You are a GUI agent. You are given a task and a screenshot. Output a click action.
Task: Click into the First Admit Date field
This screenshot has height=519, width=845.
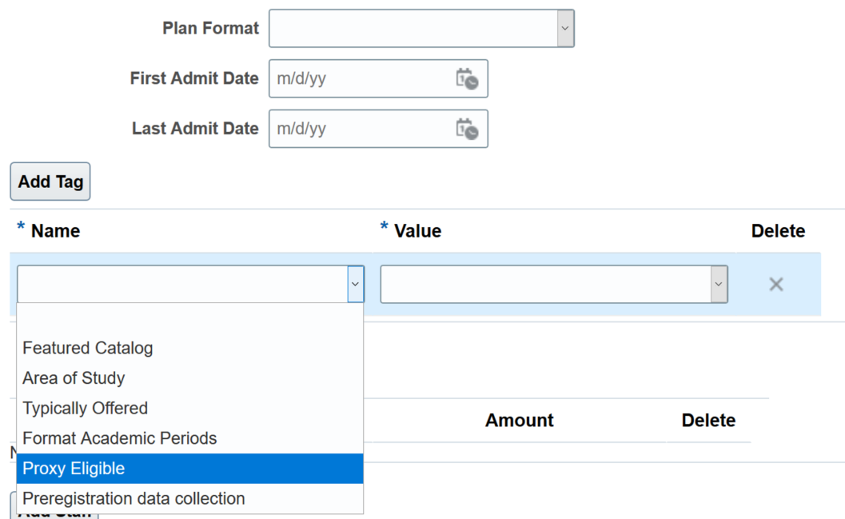[360, 79]
